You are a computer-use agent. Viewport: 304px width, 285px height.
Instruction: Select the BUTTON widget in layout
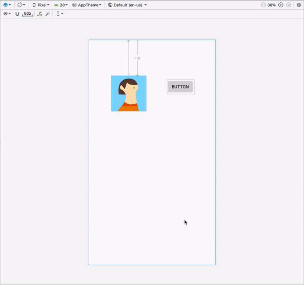click(180, 87)
